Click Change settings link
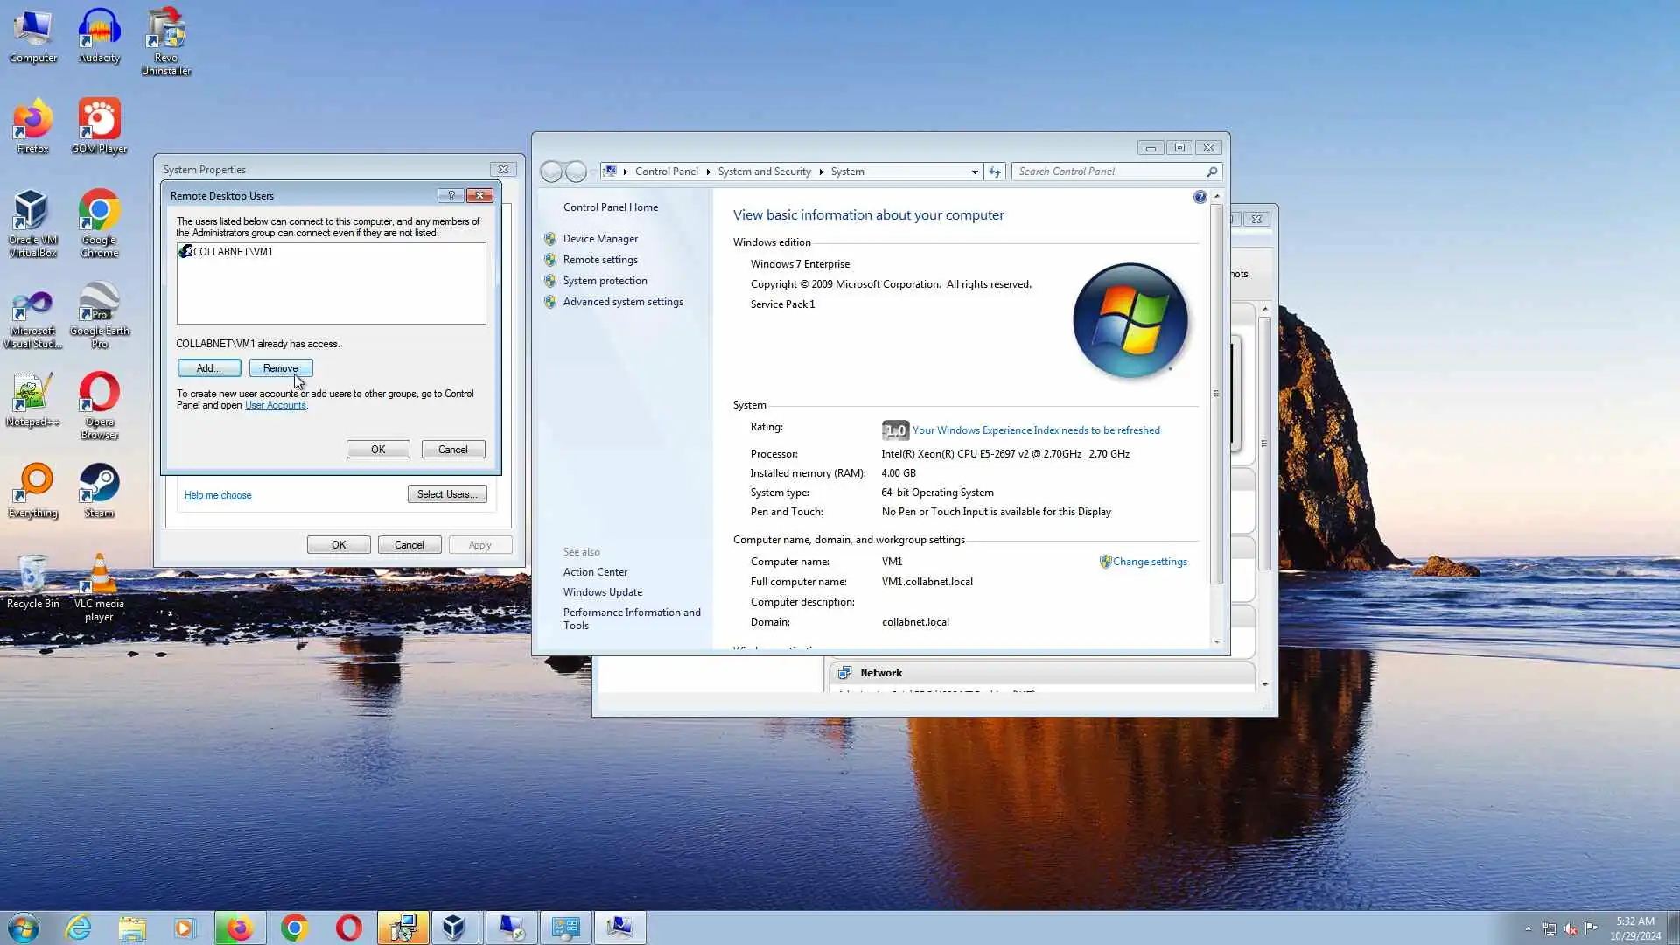This screenshot has height=945, width=1680. (x=1149, y=562)
